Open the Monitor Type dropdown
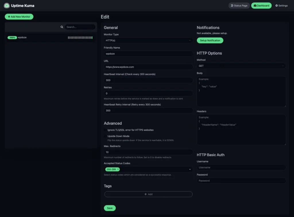Image resolution: width=294 pixels, height=217 pixels. coord(148,40)
